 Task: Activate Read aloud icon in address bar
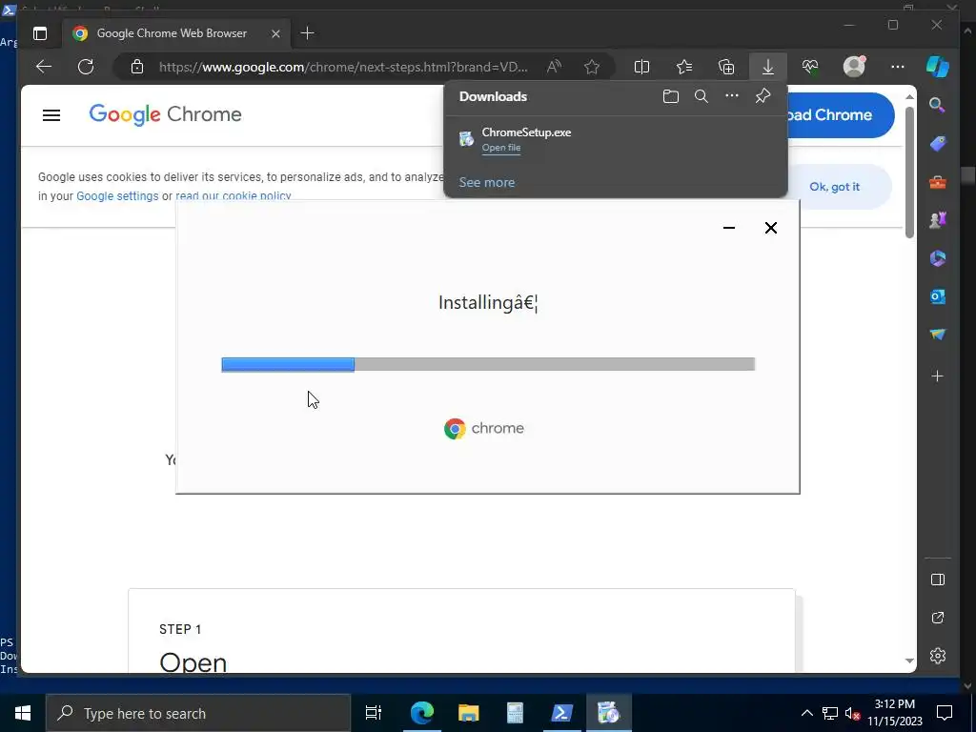554,67
